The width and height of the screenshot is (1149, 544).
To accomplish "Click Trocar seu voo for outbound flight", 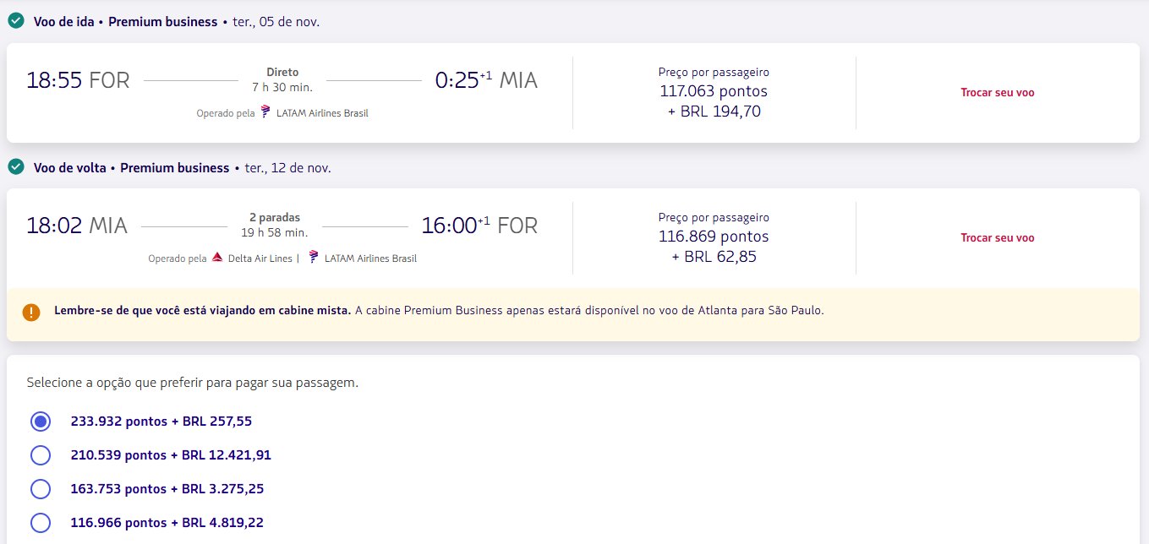I will [x=997, y=92].
